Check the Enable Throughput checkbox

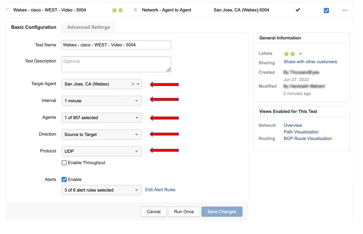point(64,163)
